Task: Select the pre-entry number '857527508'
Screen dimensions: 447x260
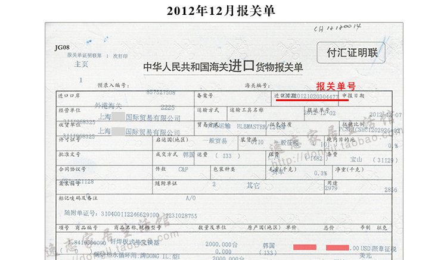Action: [161, 92]
